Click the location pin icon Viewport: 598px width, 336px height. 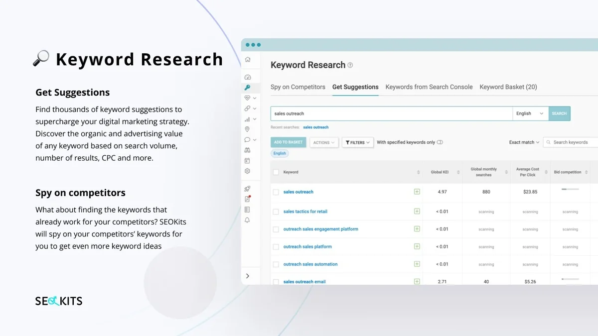pos(248,129)
